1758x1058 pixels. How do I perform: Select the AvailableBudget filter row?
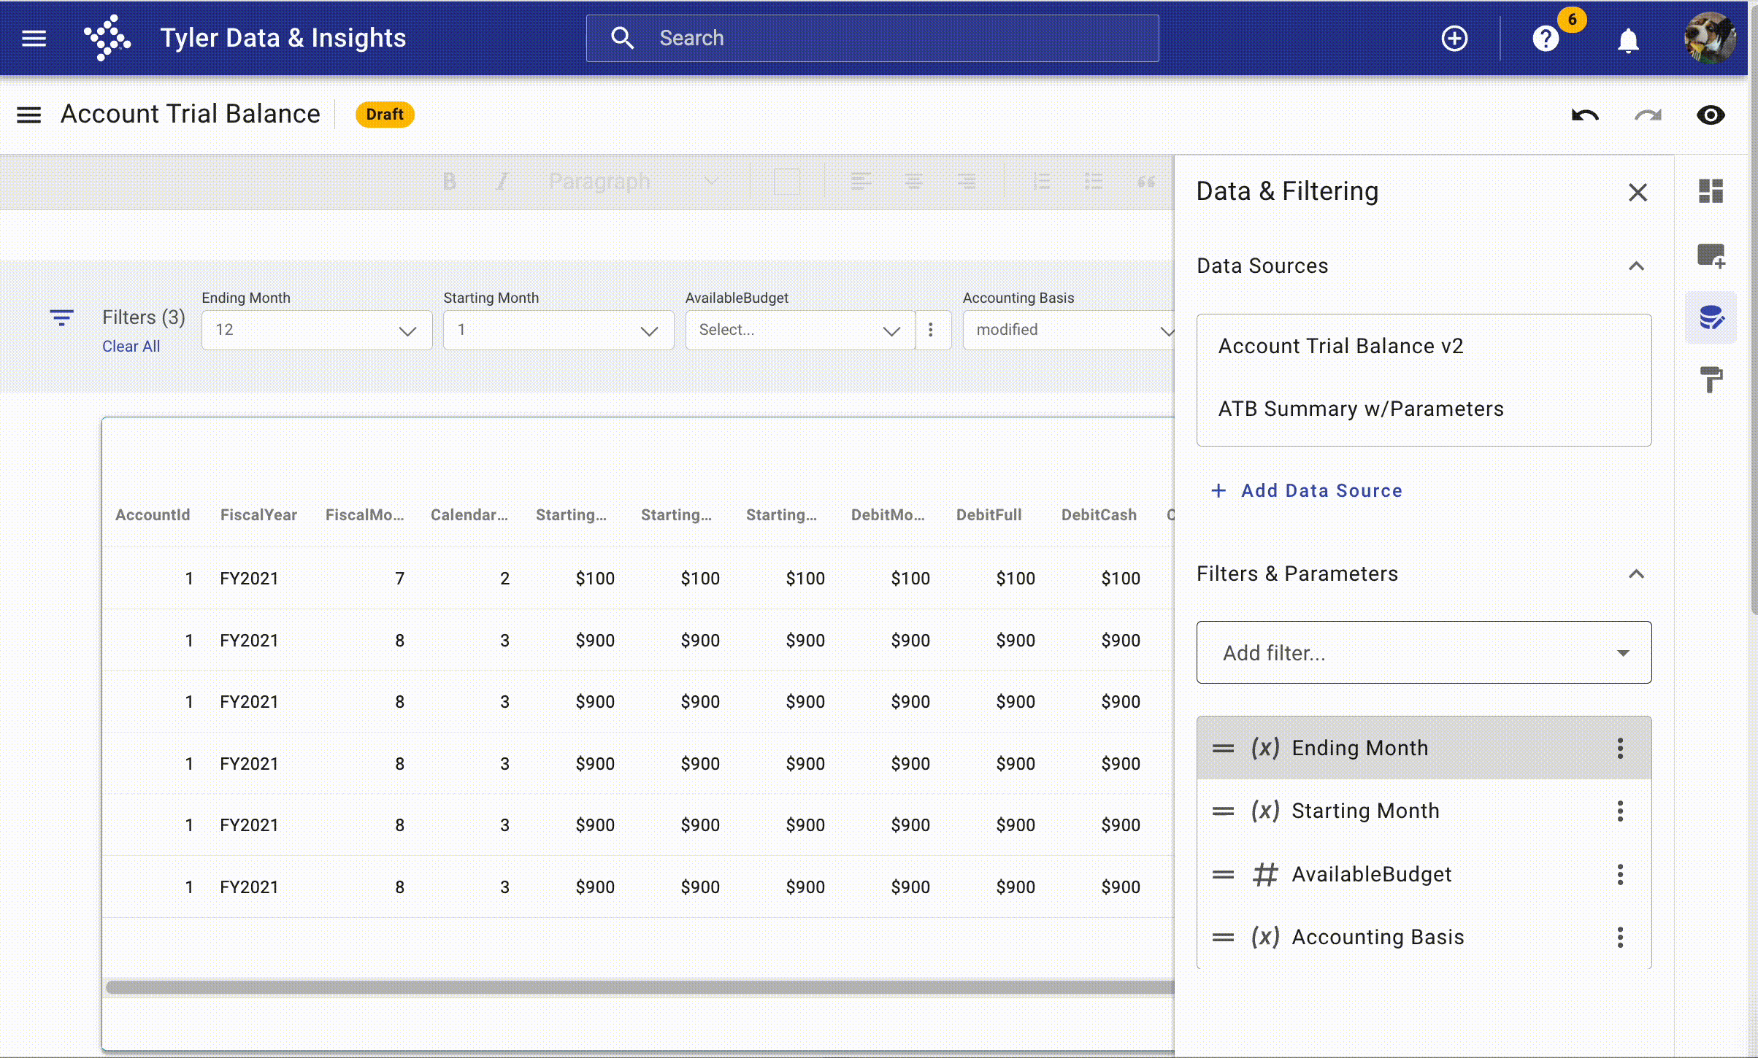click(1424, 874)
